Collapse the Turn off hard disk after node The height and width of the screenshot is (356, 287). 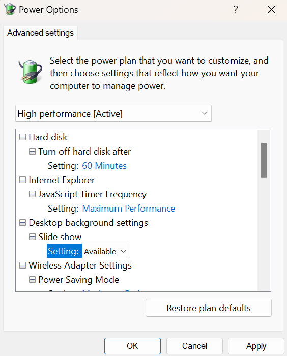[32, 152]
